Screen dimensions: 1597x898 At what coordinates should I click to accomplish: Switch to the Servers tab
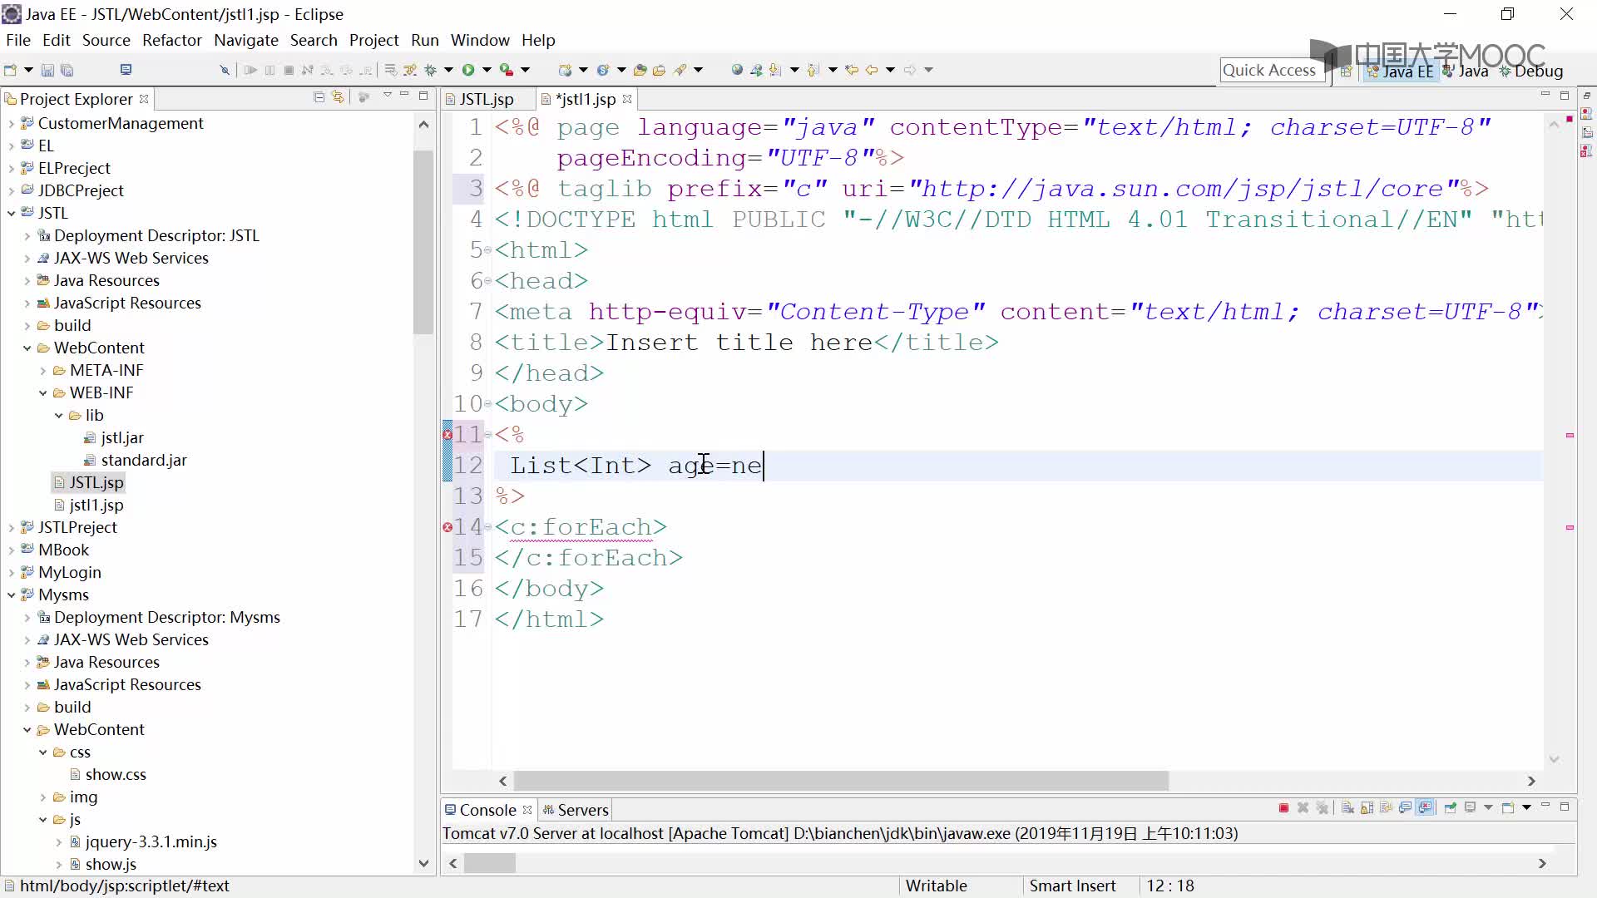576,810
